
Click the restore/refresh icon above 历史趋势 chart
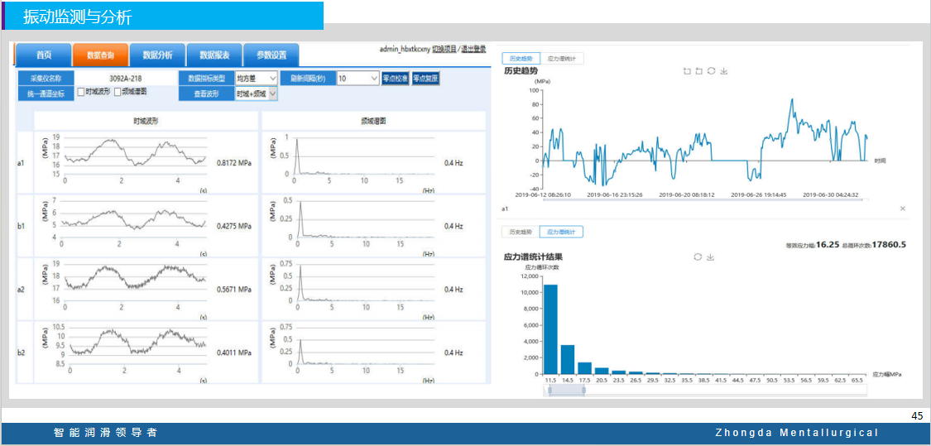point(712,71)
